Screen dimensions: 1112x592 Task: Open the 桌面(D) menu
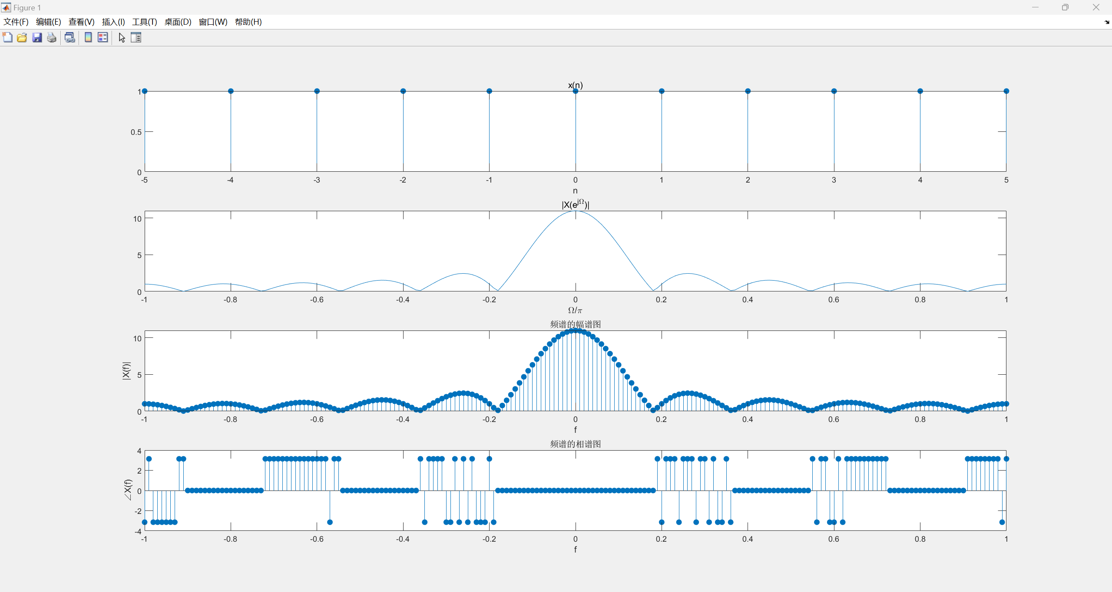(178, 22)
